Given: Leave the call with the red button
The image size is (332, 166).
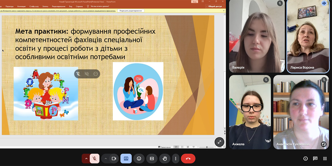Looking at the screenshot, I should tap(188, 159).
